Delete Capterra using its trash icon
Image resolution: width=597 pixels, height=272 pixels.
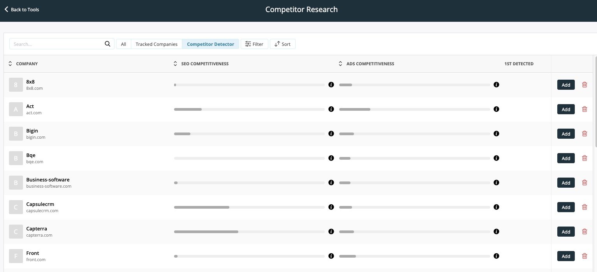coord(585,232)
